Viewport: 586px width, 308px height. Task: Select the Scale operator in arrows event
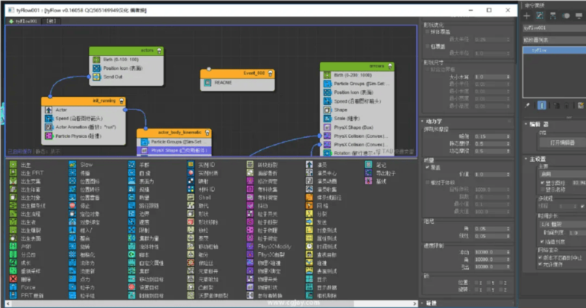point(345,119)
